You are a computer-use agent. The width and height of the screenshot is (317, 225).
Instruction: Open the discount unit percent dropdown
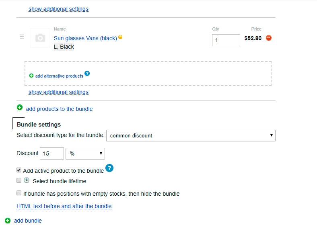point(85,153)
